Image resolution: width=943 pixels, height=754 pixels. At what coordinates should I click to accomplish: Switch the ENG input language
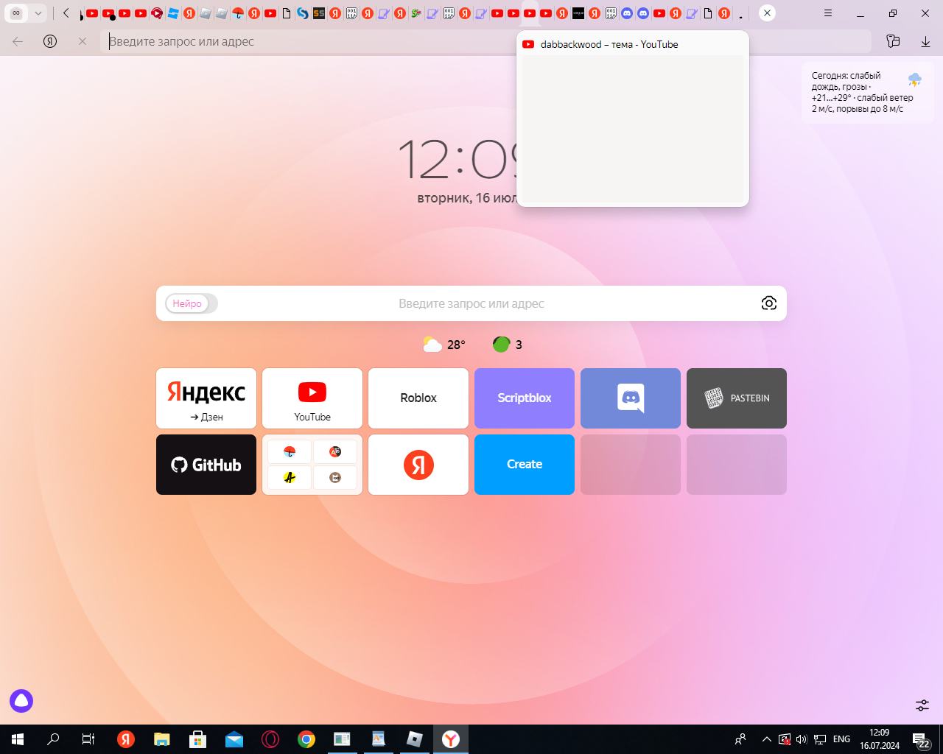coord(841,739)
